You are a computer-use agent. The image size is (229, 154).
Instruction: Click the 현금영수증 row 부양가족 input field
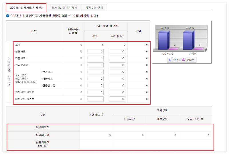point(117,65)
